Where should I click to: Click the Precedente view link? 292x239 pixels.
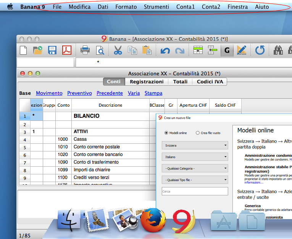coord(110,93)
